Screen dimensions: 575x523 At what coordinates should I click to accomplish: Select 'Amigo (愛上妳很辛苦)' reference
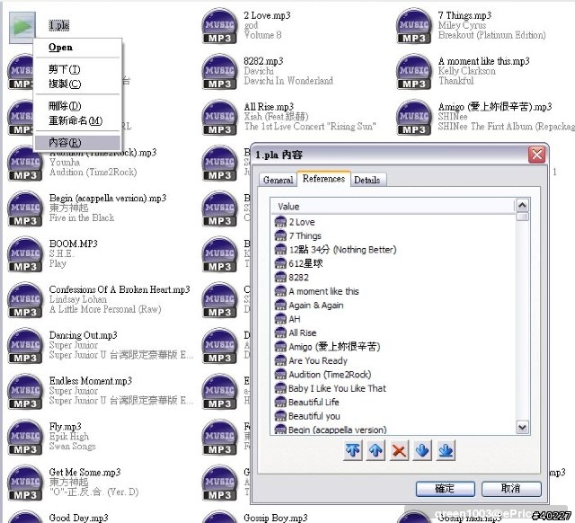tap(334, 347)
